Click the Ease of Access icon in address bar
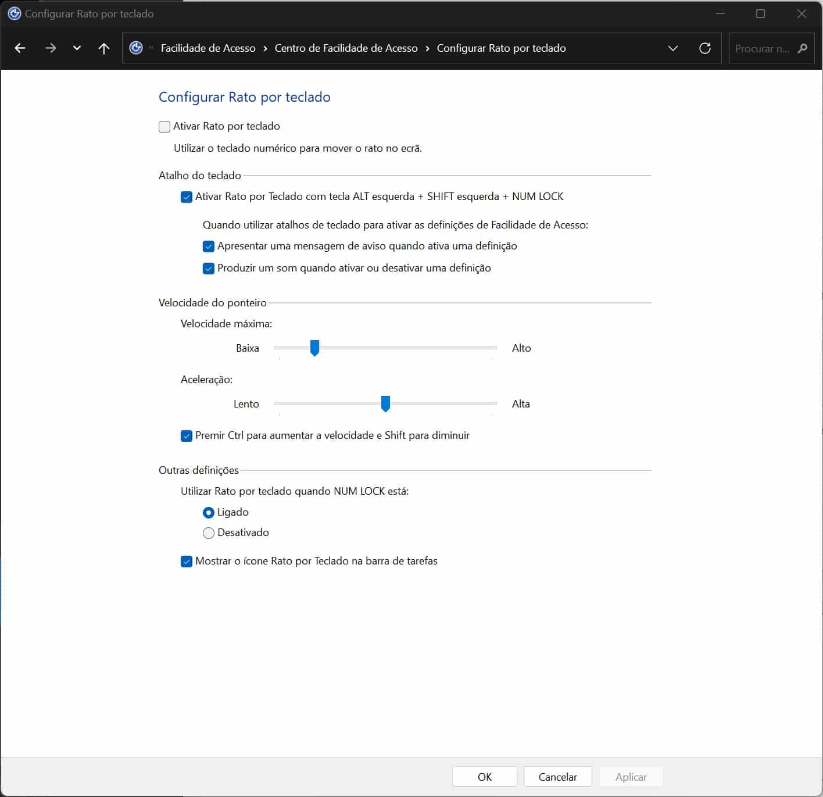 tap(136, 48)
